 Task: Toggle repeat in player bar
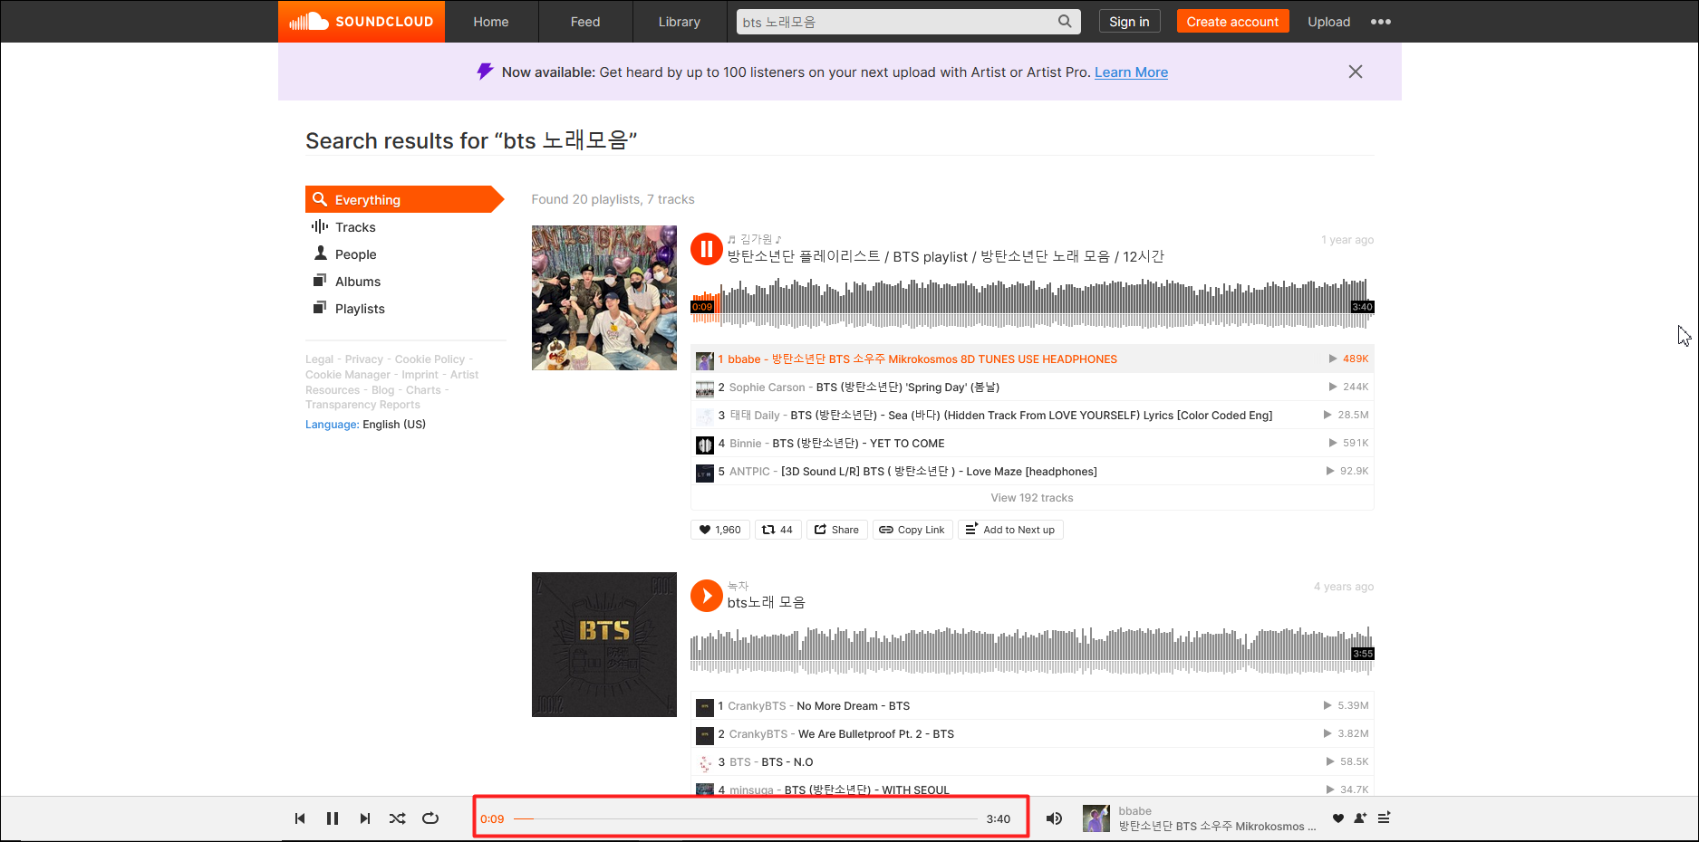point(430,818)
